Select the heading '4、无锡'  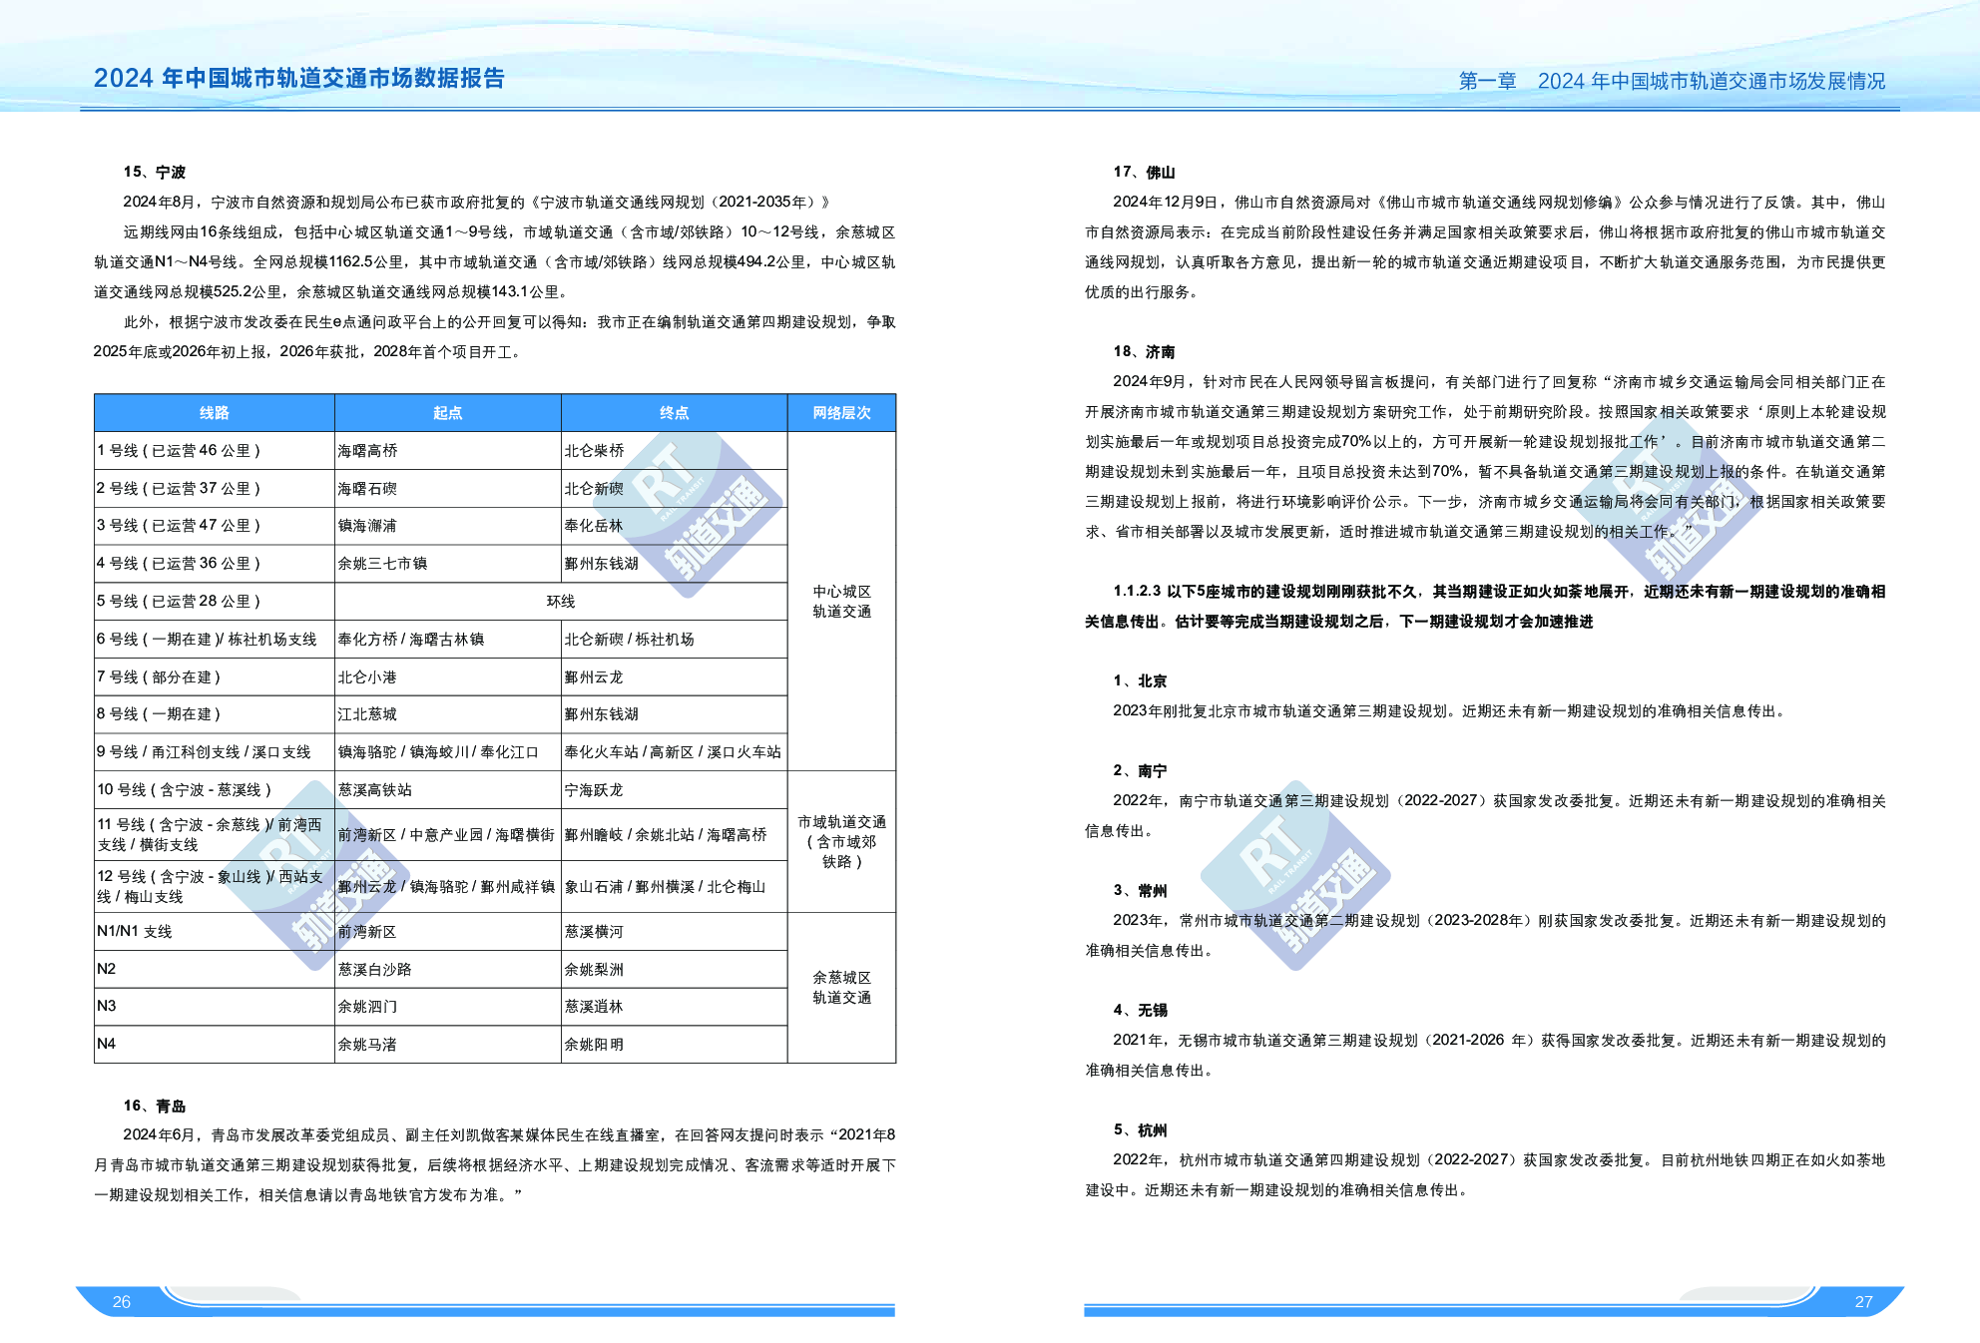click(x=1140, y=1011)
